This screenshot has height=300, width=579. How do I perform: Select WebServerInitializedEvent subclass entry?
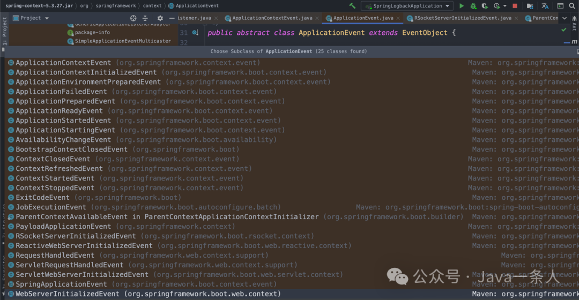pyautogui.click(x=68, y=294)
